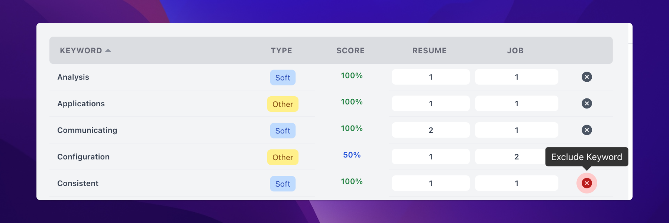
Task: Select the job count field for Applications
Action: point(516,104)
